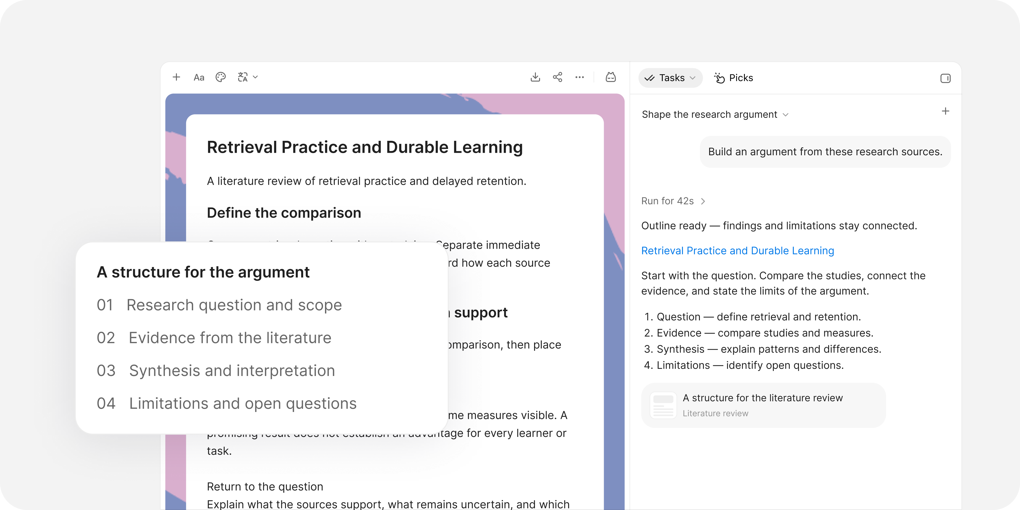
Task: Click the translate language icon
Action: pos(243,77)
